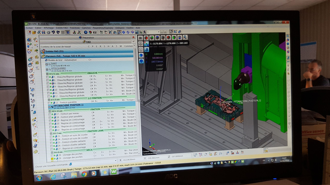This screenshot has height=185, width=330.
Task: Tick checkbox next to 13 Finition parallèle
Action: tap(49, 103)
